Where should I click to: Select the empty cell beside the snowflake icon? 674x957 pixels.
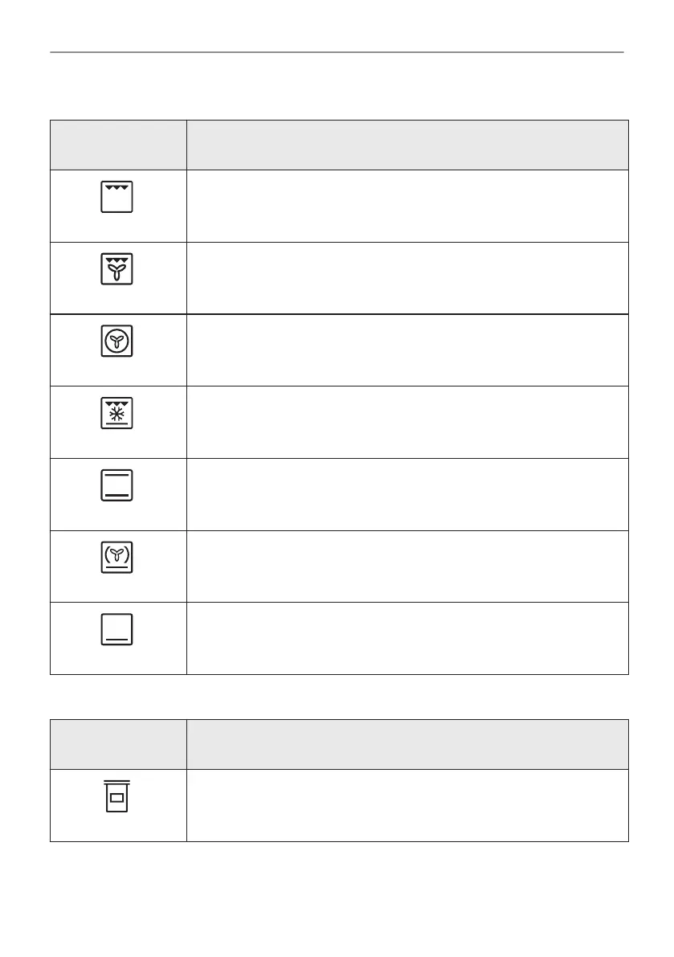point(407,423)
